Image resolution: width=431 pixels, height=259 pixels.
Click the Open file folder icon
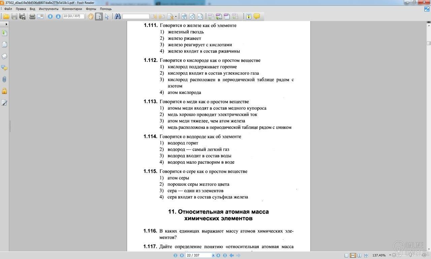click(6, 16)
